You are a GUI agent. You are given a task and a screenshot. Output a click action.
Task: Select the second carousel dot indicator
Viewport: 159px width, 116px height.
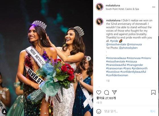(x=47, y=113)
